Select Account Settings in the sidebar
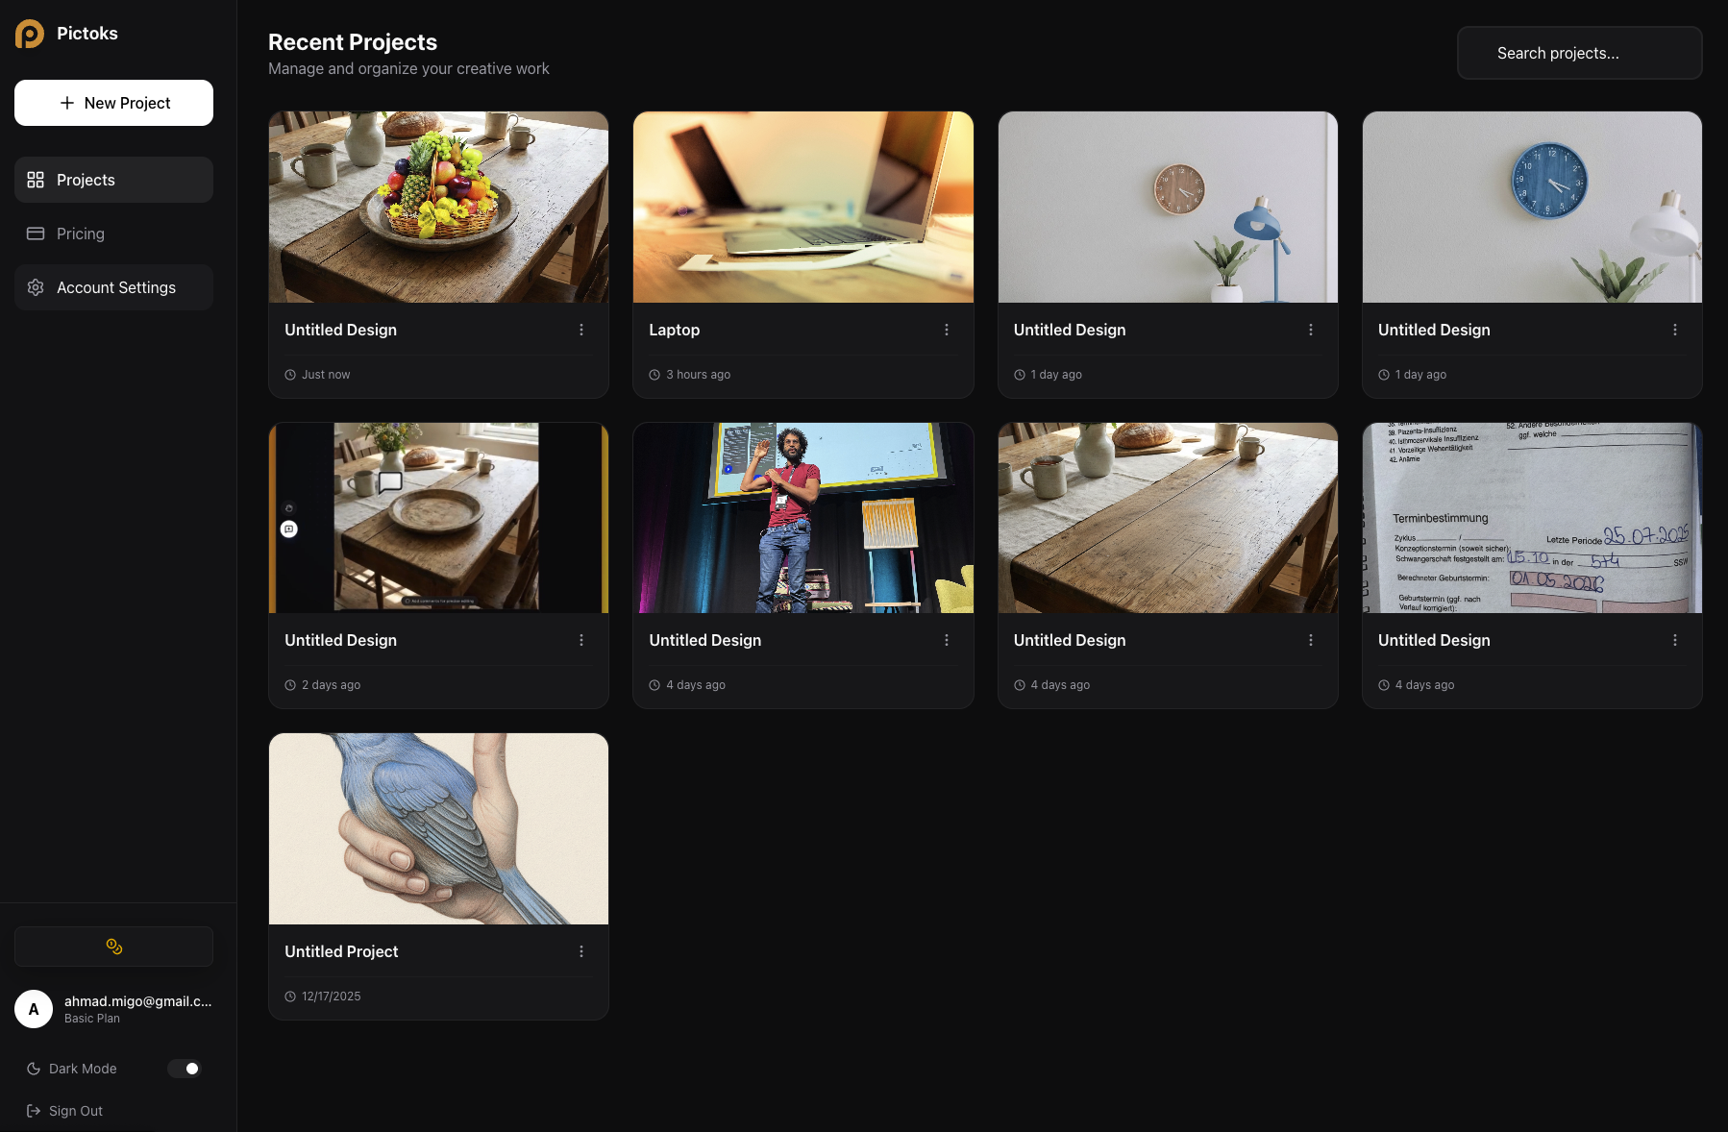The image size is (1728, 1132). [115, 286]
